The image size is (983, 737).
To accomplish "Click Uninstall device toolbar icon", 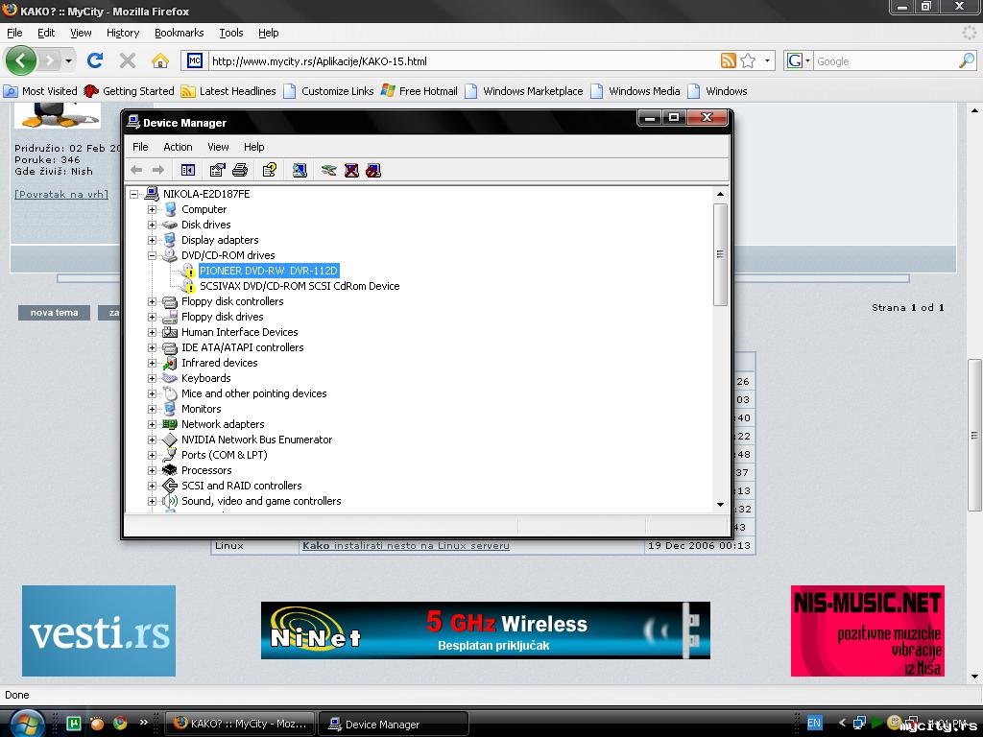I will (x=351, y=170).
